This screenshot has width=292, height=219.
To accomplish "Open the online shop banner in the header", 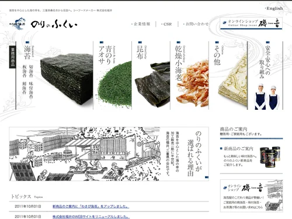I will 251,23.
